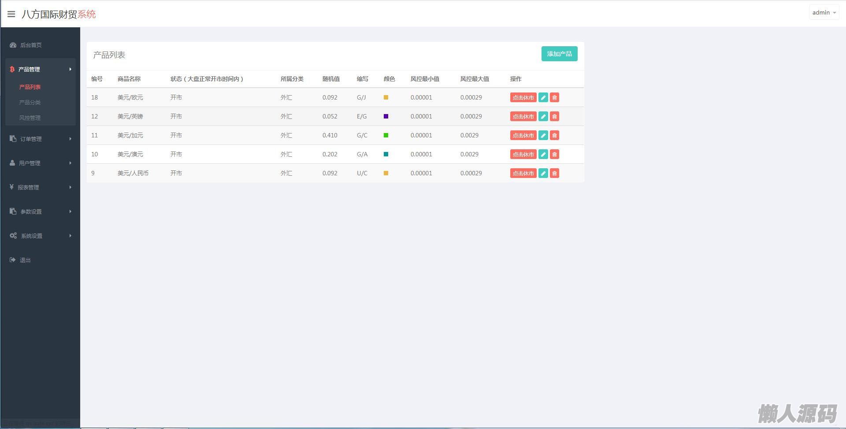
Task: Edit the 美元/人民币 product entry
Action: pos(543,174)
